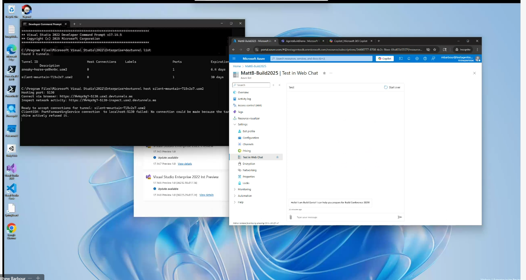The image size is (526, 280).
Task: Open Google Chrome desktop icon
Action: coord(11,231)
